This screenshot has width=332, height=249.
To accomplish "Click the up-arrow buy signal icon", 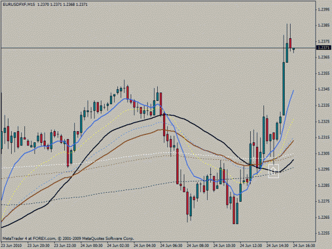I will [274, 171].
